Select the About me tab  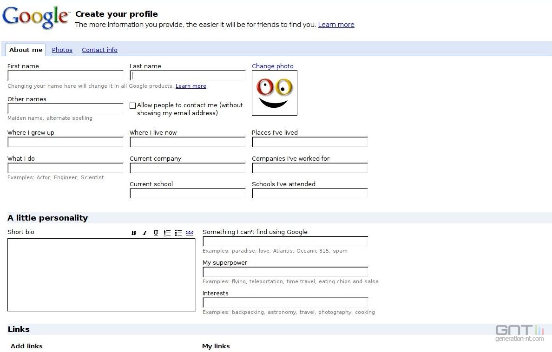26,50
